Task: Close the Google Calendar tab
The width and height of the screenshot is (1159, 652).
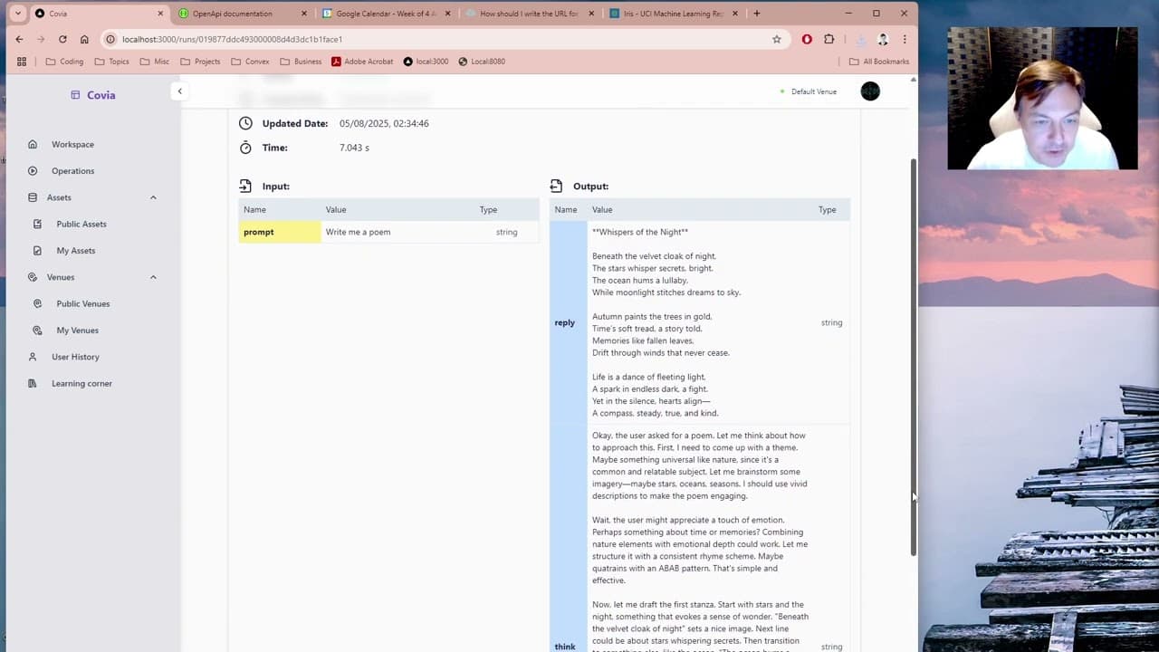Action: pos(447,14)
